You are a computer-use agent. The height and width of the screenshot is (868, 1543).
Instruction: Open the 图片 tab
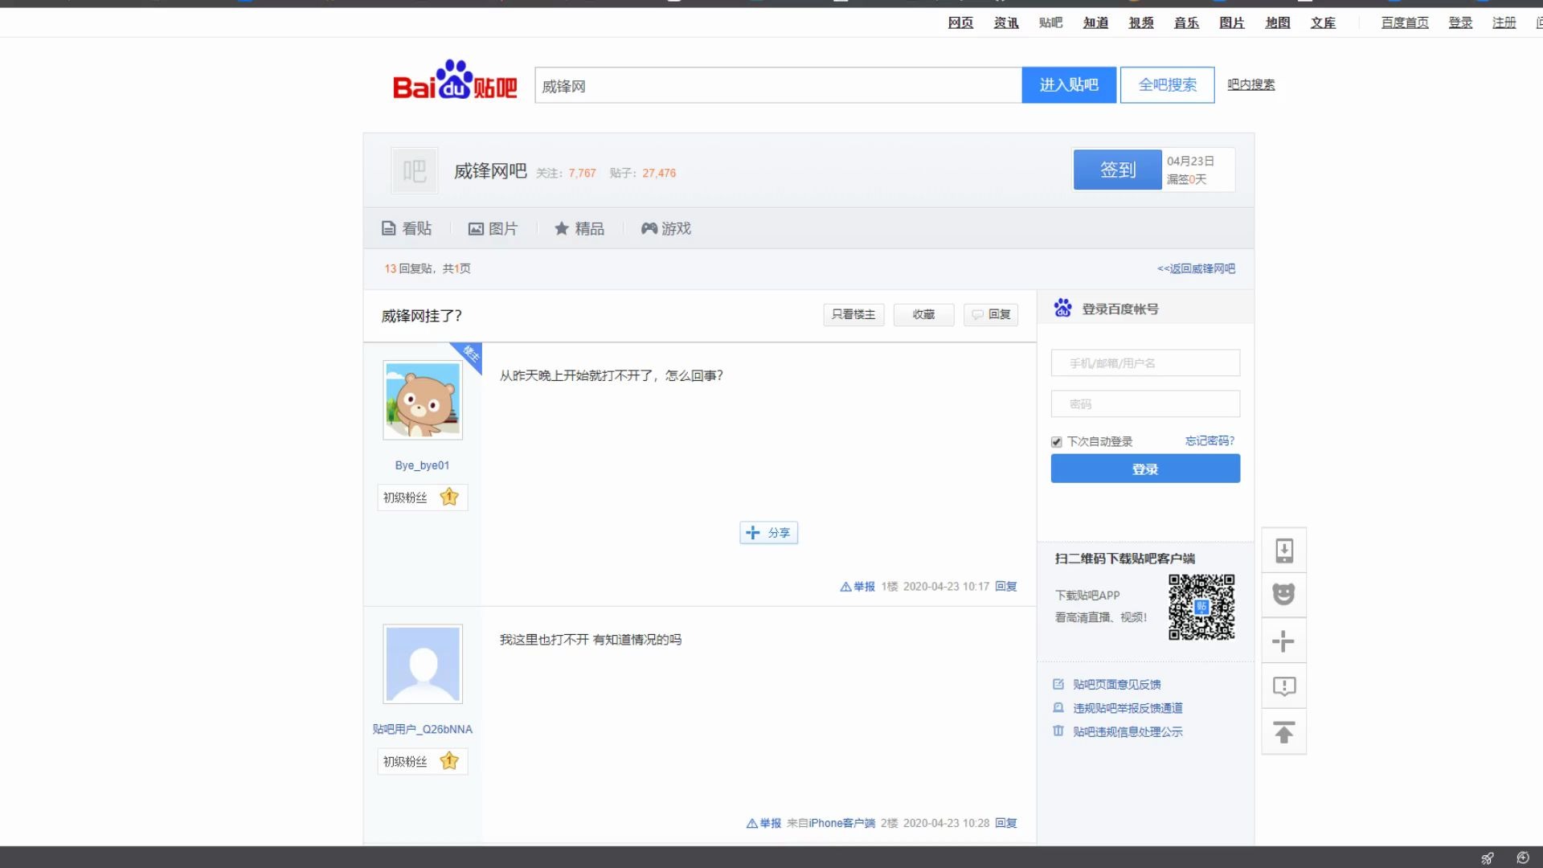point(493,228)
